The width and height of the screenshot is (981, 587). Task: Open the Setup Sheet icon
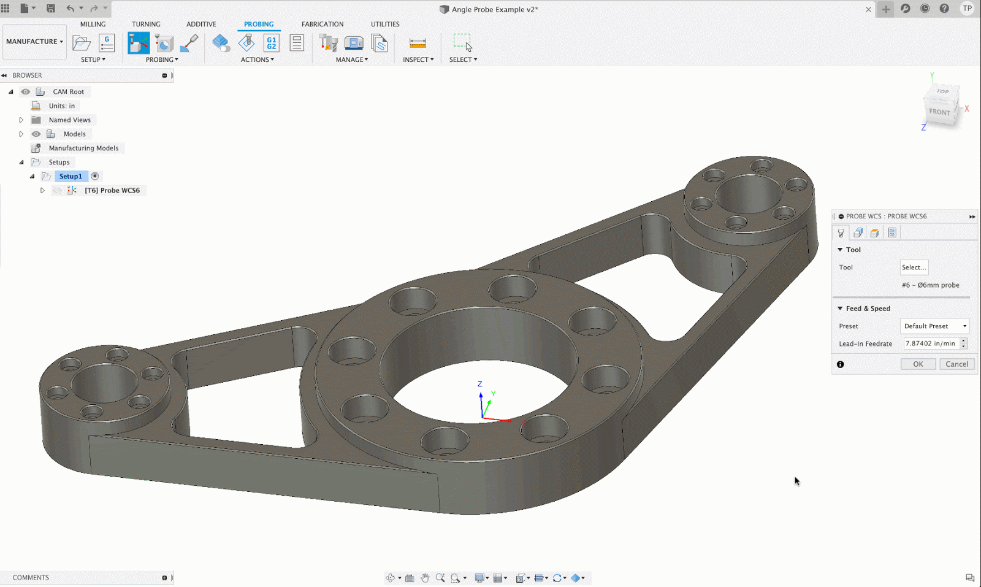click(x=297, y=43)
